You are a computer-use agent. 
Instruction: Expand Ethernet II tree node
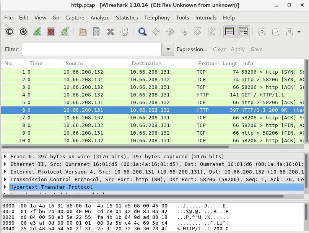point(5,164)
